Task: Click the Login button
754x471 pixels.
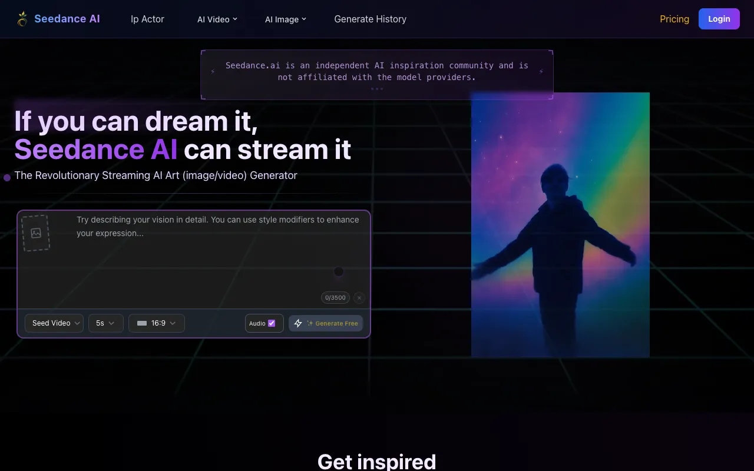Action: pyautogui.click(x=719, y=18)
